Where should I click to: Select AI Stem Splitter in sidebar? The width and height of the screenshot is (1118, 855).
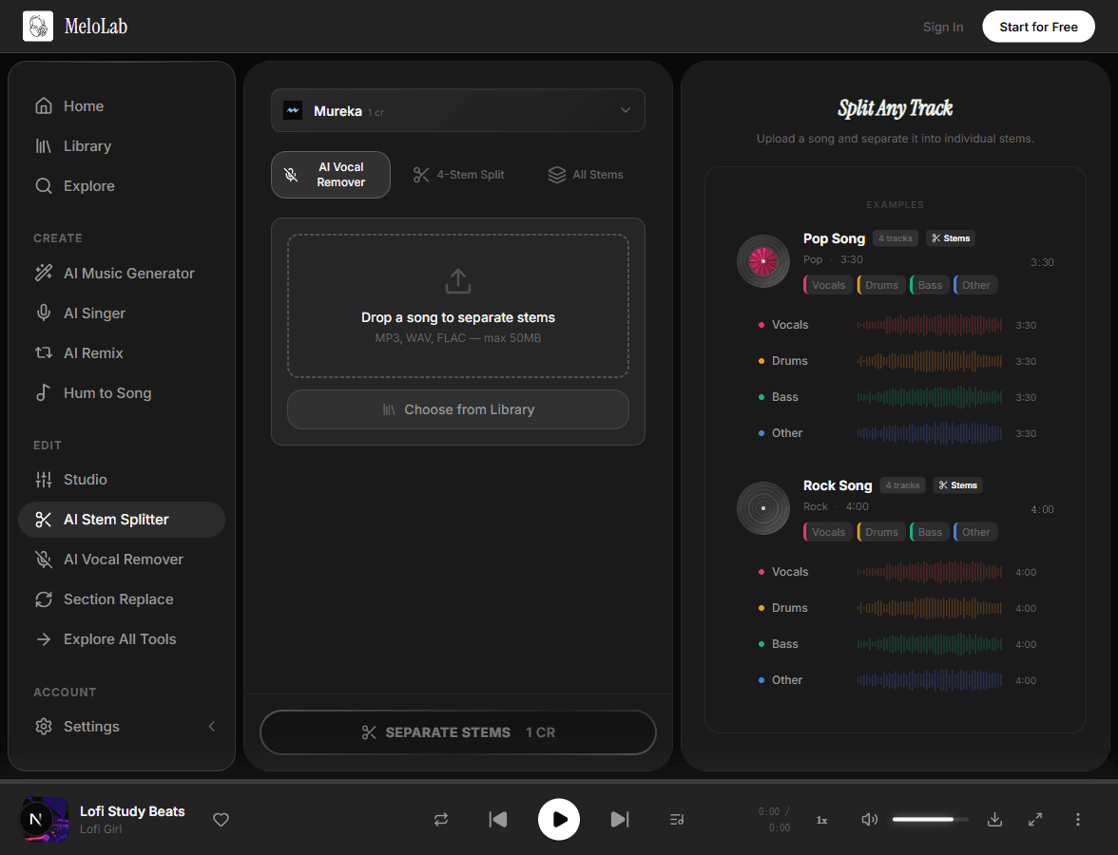[122, 520]
